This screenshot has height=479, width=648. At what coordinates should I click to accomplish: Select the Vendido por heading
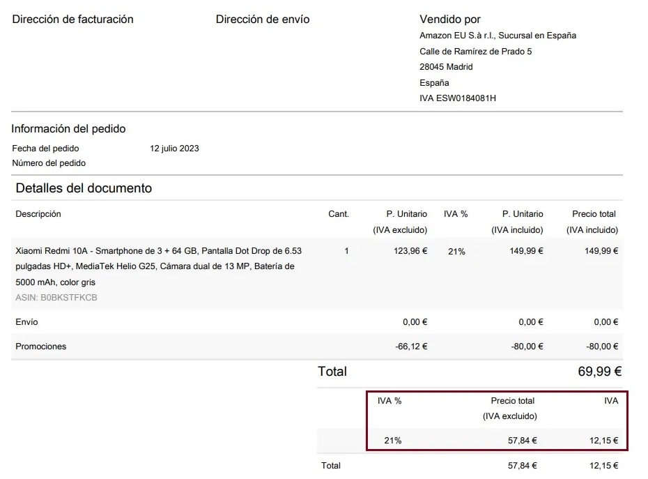click(450, 20)
